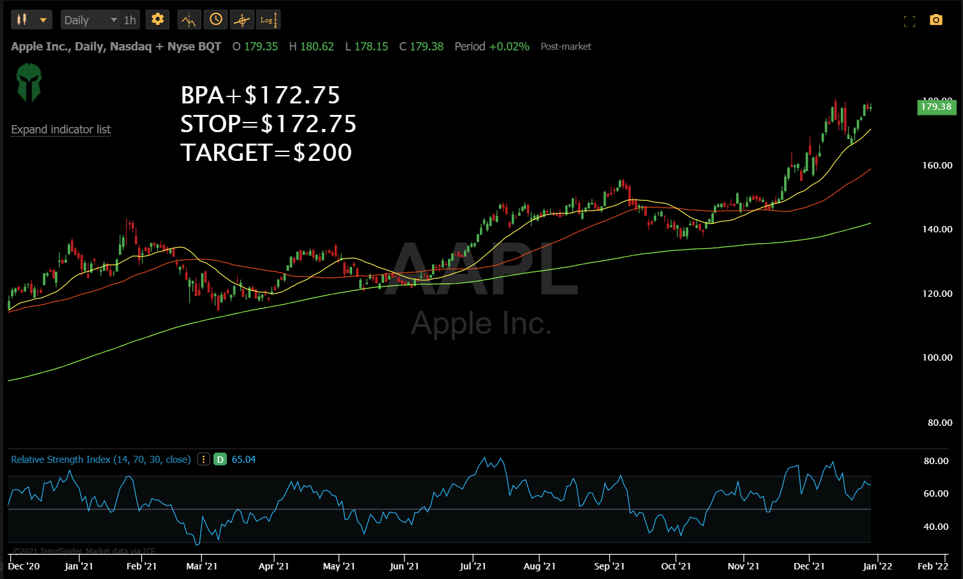Click the open price O 179.35
963x579 pixels.
pyautogui.click(x=255, y=47)
